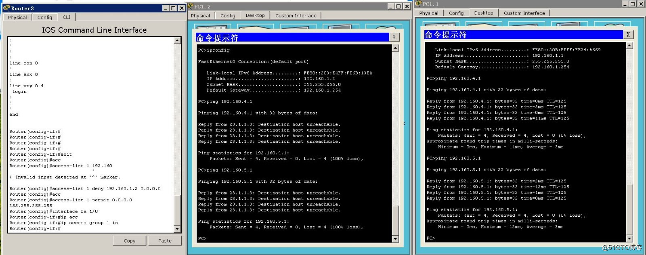Click scroll-down arrow in Router3 CLI
The image size is (646, 255).
click(x=177, y=229)
